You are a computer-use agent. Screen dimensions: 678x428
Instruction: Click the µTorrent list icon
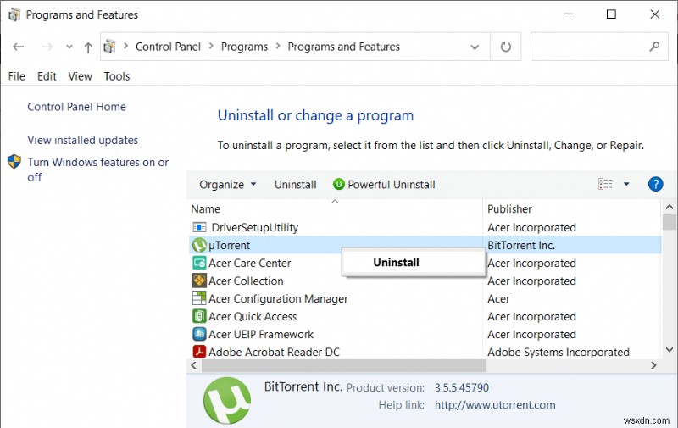point(199,245)
